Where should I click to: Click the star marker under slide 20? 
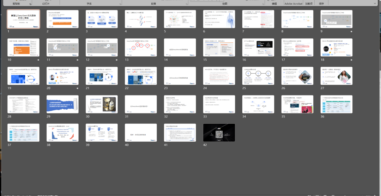click(77, 88)
